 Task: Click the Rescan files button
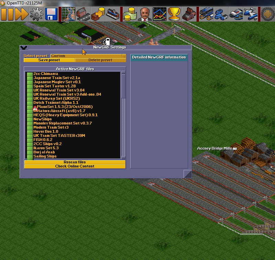coord(75,162)
